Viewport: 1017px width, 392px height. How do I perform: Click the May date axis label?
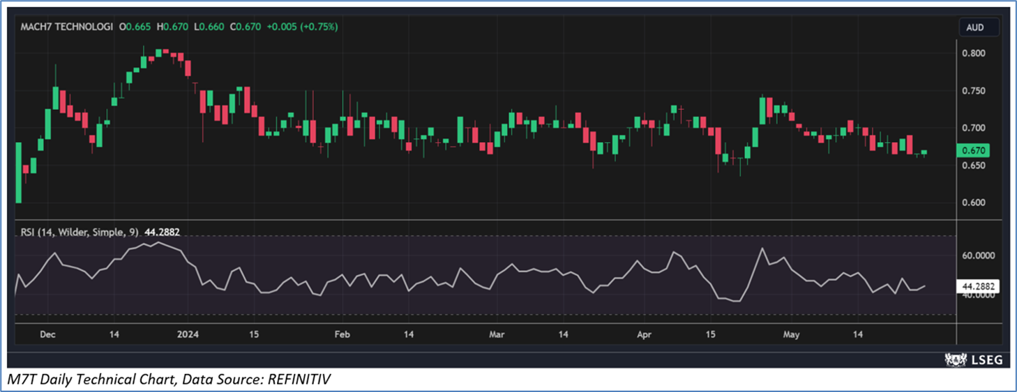click(x=791, y=335)
